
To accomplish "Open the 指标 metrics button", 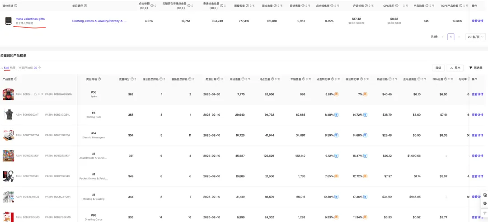I will 438,68.
